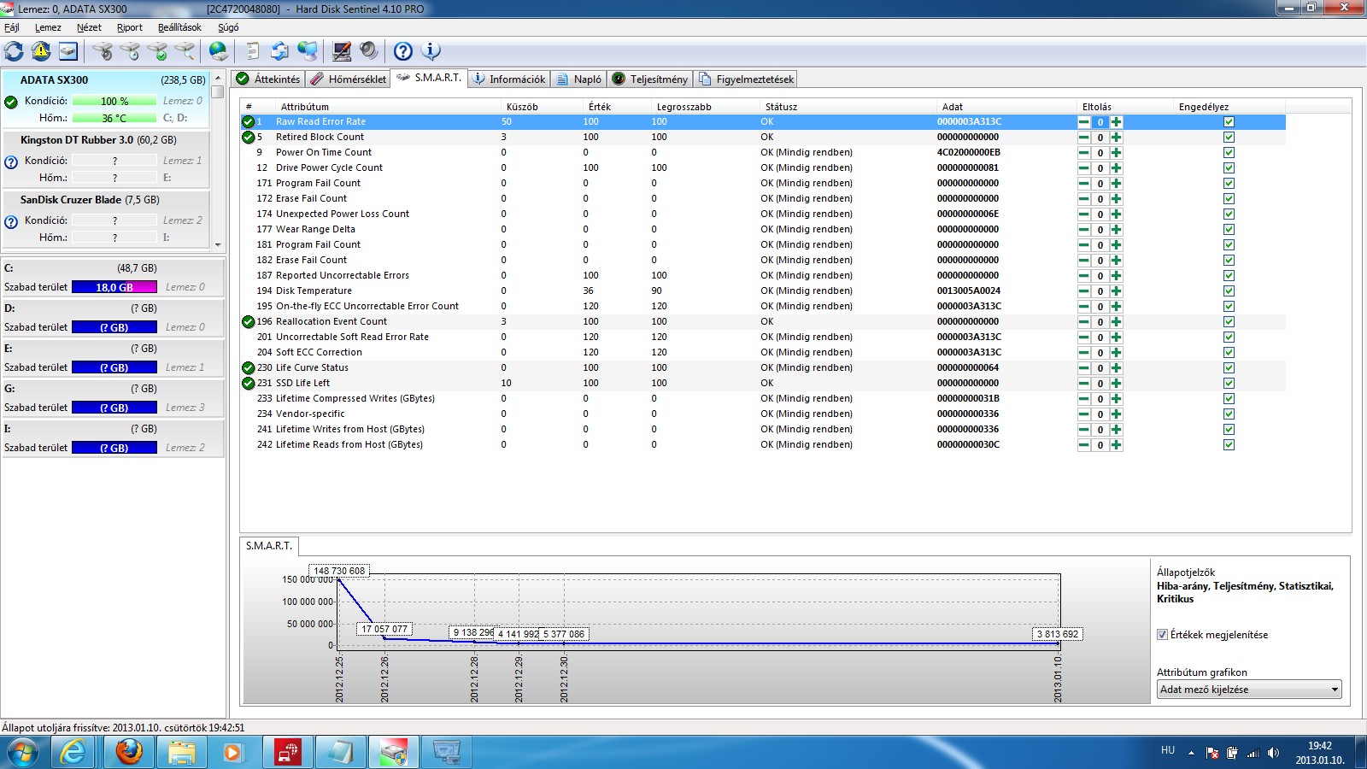Open the Adat mező kijelzése dropdown
Screen dimensions: 1367x769
(x=1249, y=690)
